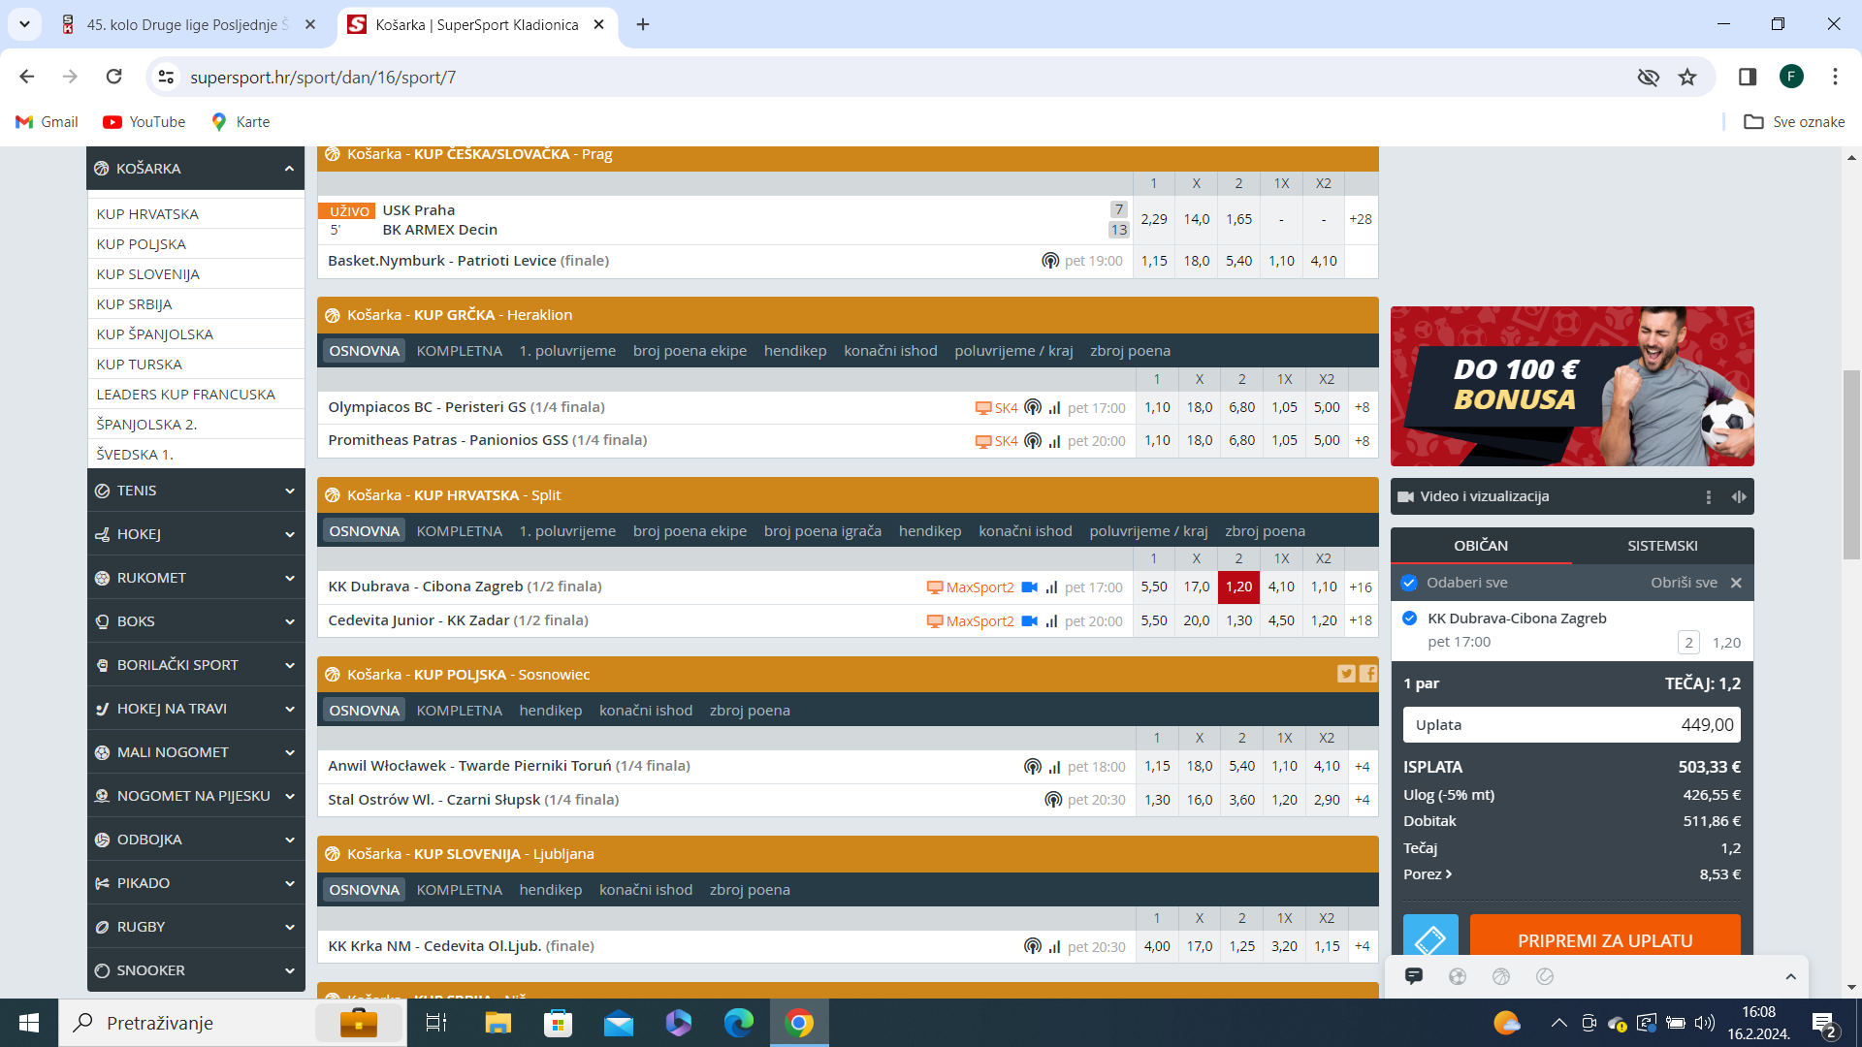Screen dimensions: 1862x1047
Task: Select odd 5,50 for Cedevita Junior match
Action: [x=1154, y=620]
